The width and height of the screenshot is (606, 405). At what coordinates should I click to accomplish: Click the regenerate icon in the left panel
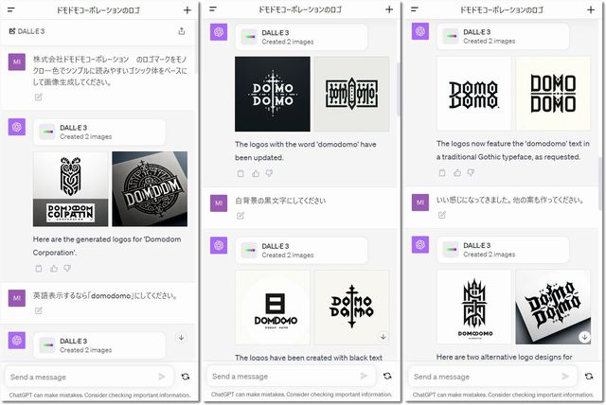tap(186, 377)
